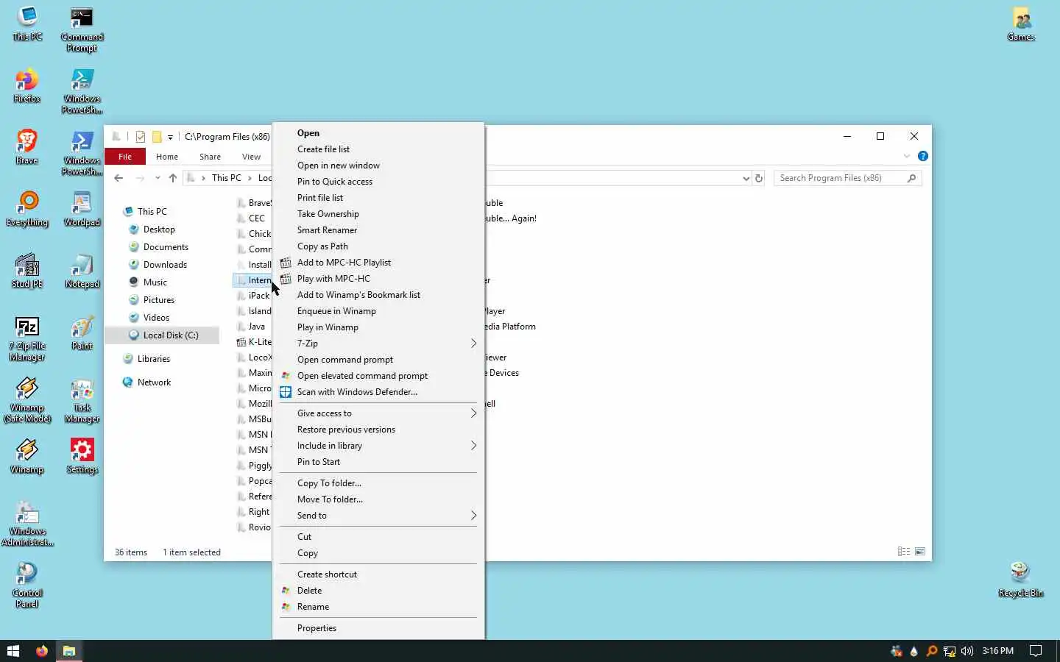Screen dimensions: 1060x662
Task: Open Stud_PE desktop icon
Action: pos(27,271)
